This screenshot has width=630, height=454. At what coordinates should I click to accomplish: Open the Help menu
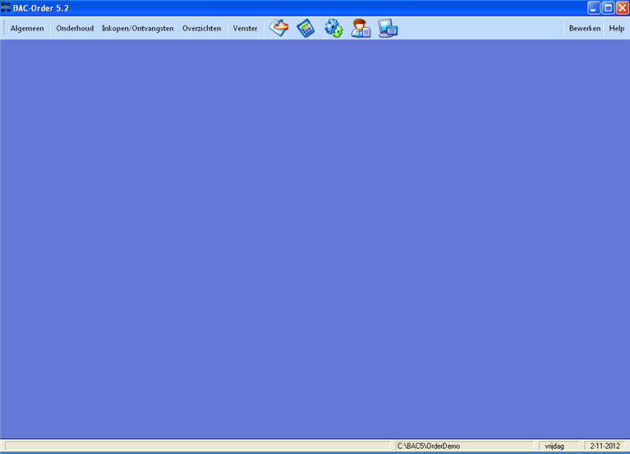click(616, 29)
